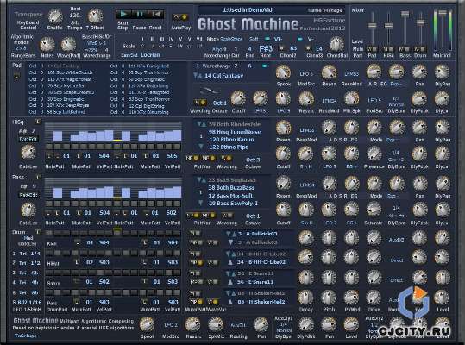Adjust the Drum level fader in the mixer
The height and width of the screenshot is (345, 465).
420,22
